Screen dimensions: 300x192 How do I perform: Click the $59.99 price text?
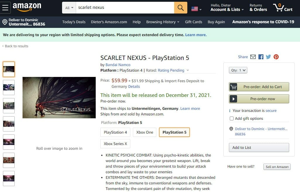[x=119, y=81]
